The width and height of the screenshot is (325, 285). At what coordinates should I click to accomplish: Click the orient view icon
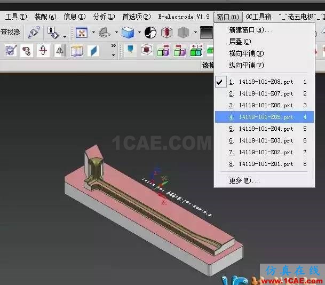click(105, 33)
